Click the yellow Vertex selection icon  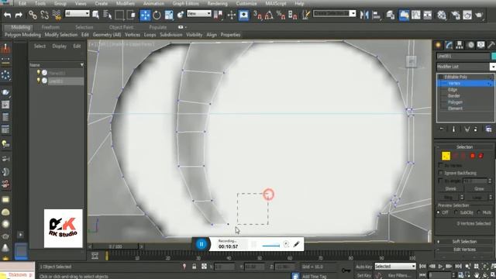[x=446, y=156]
